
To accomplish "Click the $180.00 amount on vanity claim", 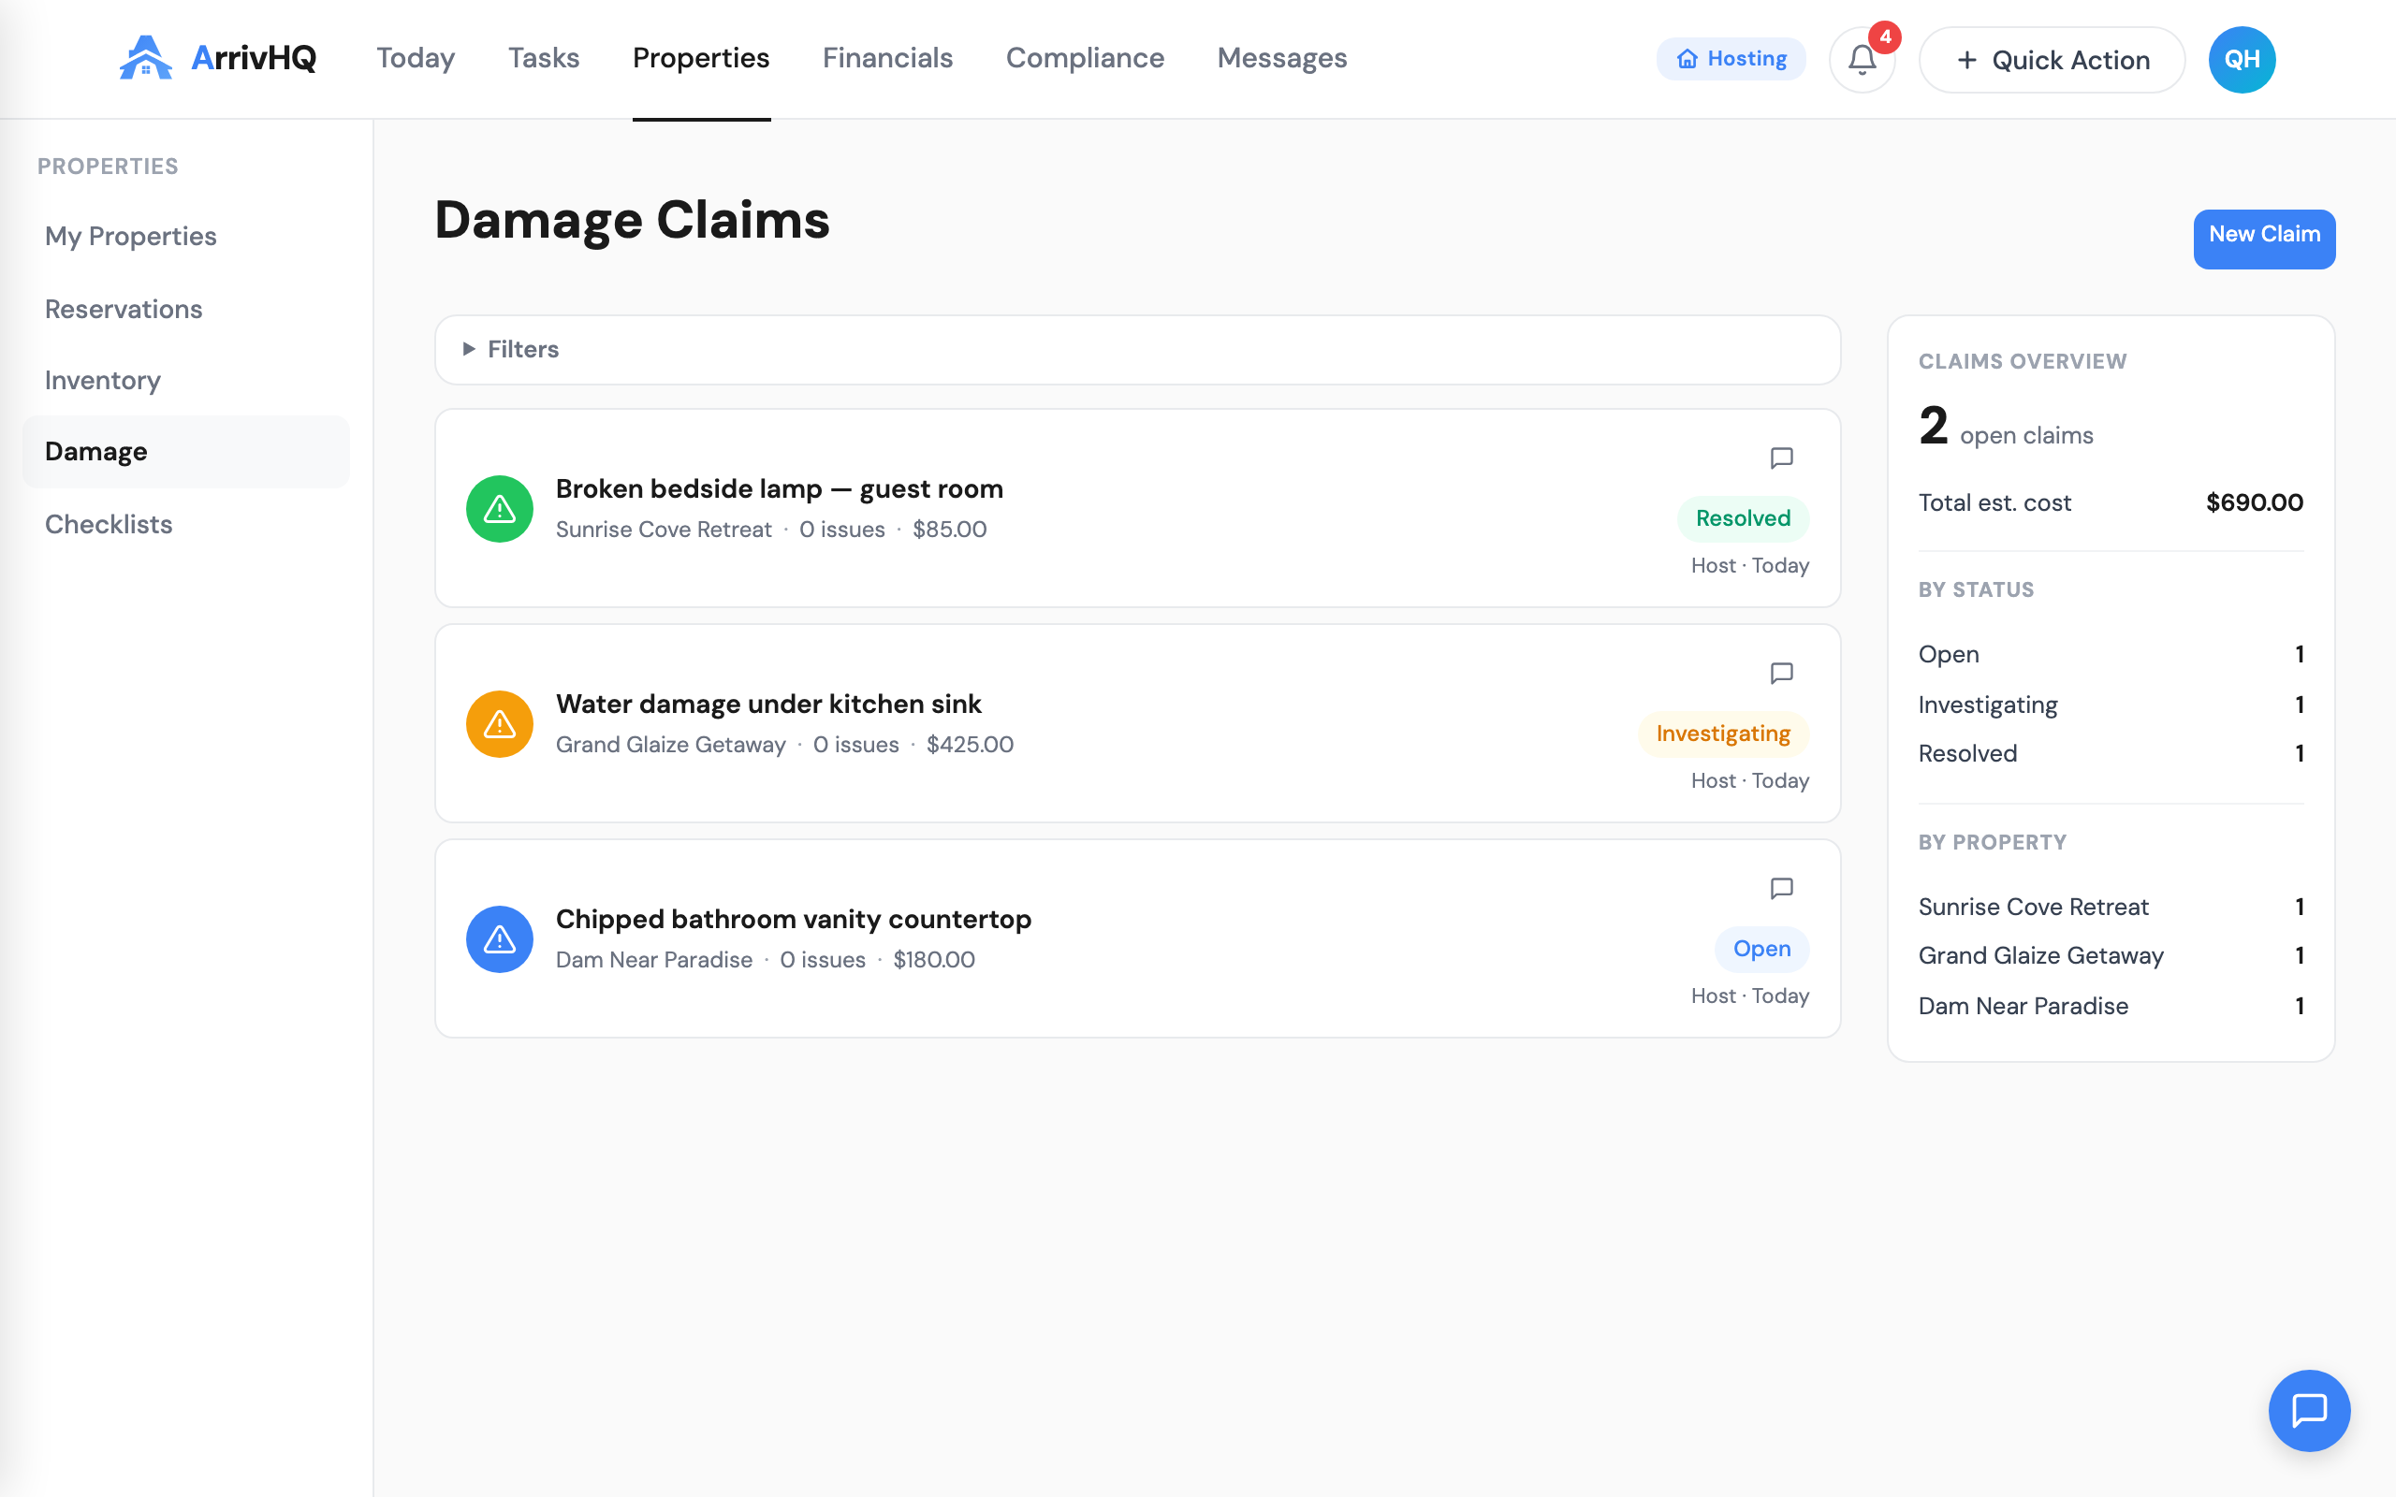I will (934, 959).
